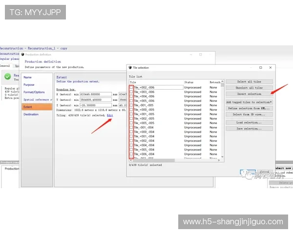Select the Tile_+004_-004 row name

click(x=144, y=145)
